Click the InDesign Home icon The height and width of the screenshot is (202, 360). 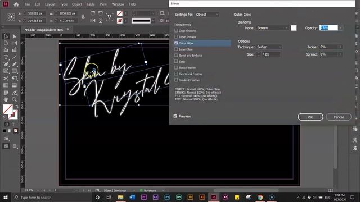click(x=16, y=4)
